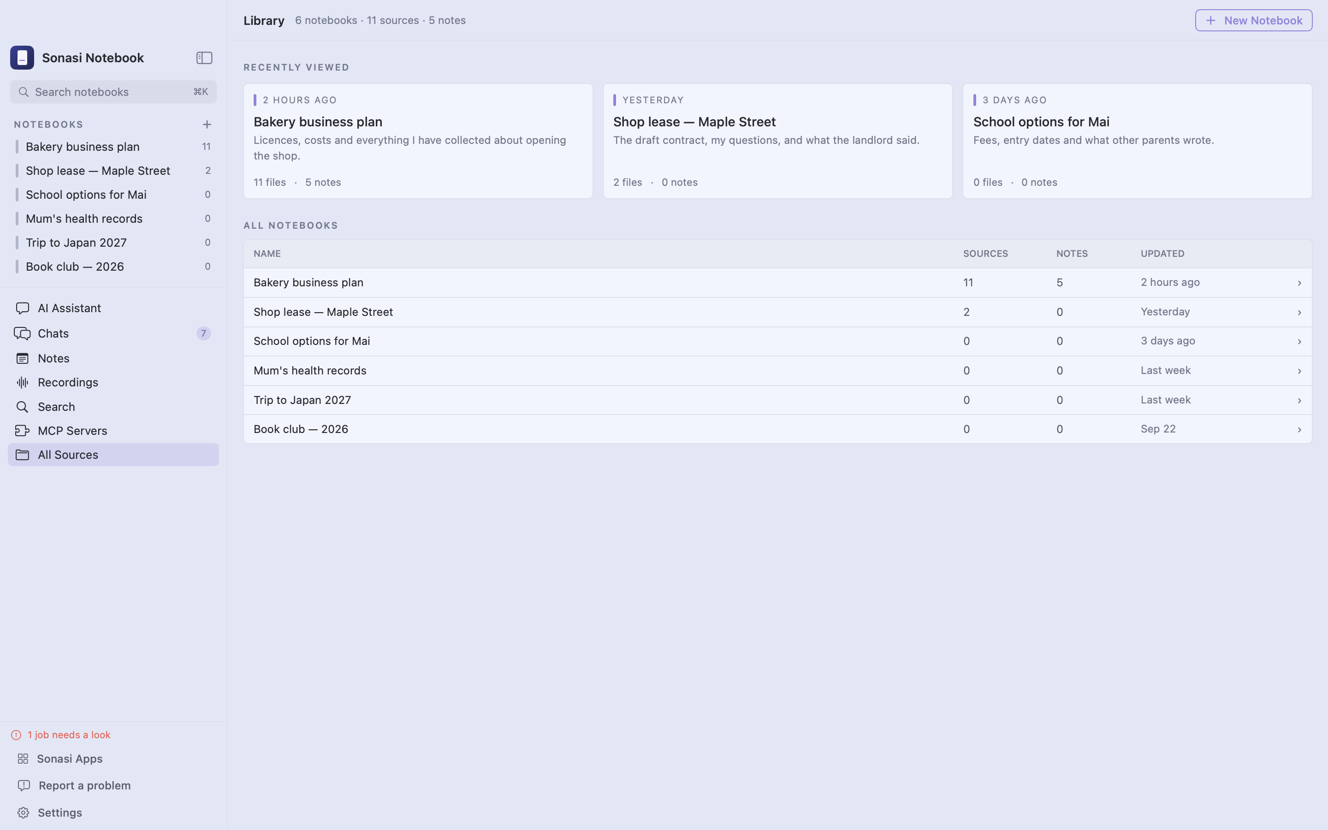Viewport: 1328px width, 830px height.
Task: Open Recordings waveform icon
Action: [x=23, y=382]
